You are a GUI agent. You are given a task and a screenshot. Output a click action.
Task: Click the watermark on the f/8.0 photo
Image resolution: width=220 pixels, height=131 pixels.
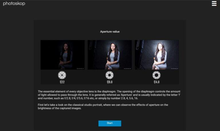(127, 69)
